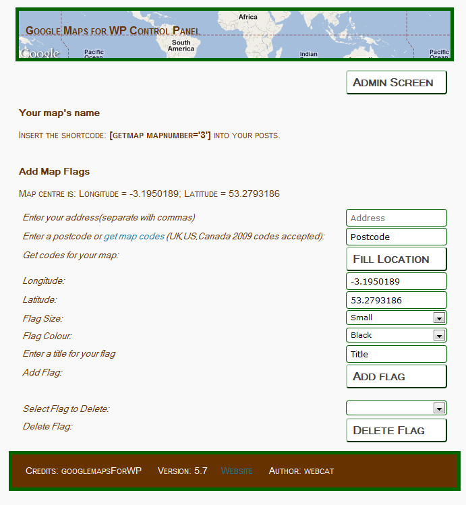Screen dimensions: 466x505
Task: Click the 'Add Map Flags' heading
Action: [x=54, y=171]
